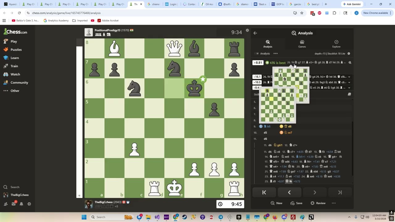Viewport: 395px width, 222px height.
Task: Expand the +10.5 engine line
Action: (x=349, y=82)
